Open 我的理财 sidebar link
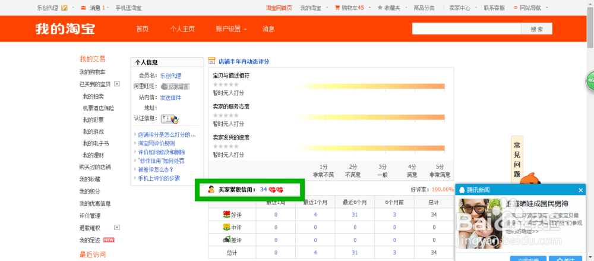The height and width of the screenshot is (261, 594). pos(93,155)
